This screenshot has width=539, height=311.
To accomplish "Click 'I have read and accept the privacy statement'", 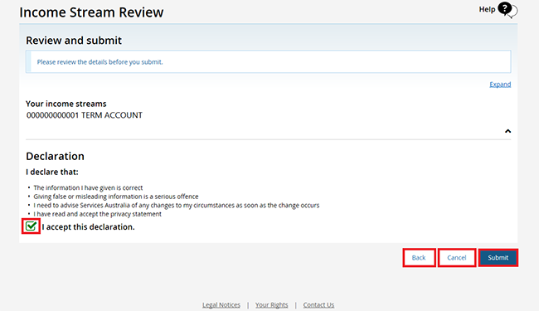I will pyautogui.click(x=98, y=214).
